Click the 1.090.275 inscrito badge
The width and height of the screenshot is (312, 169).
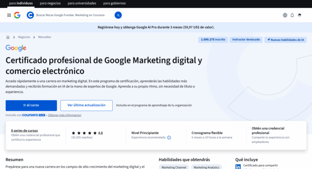(x=213, y=40)
